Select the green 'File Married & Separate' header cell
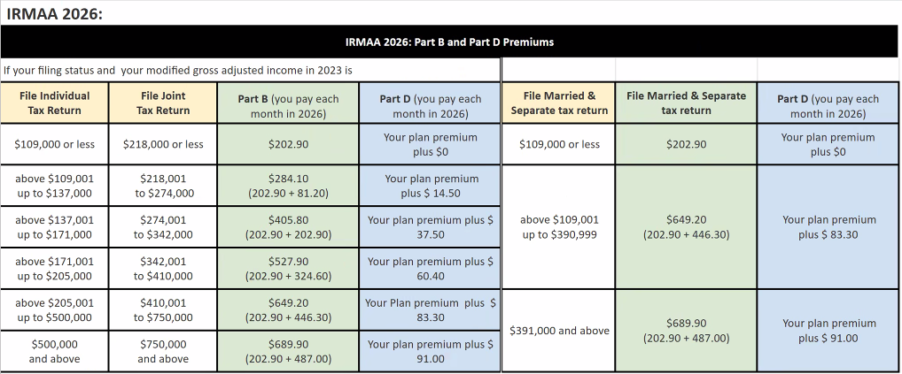This screenshot has width=902, height=374. [x=686, y=103]
